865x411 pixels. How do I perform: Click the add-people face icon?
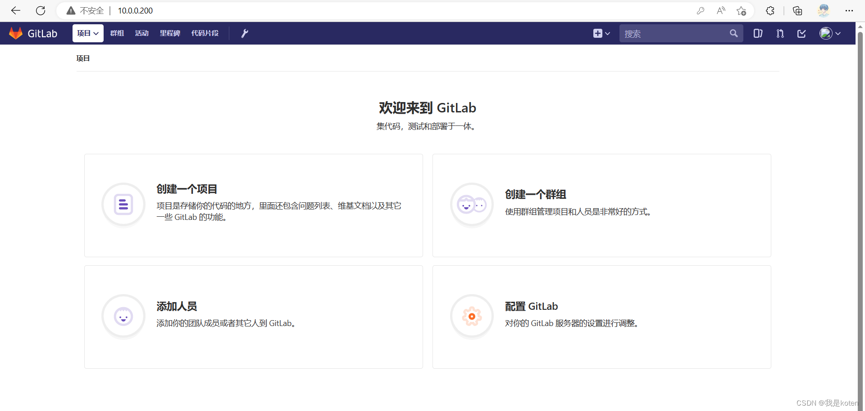coord(123,317)
